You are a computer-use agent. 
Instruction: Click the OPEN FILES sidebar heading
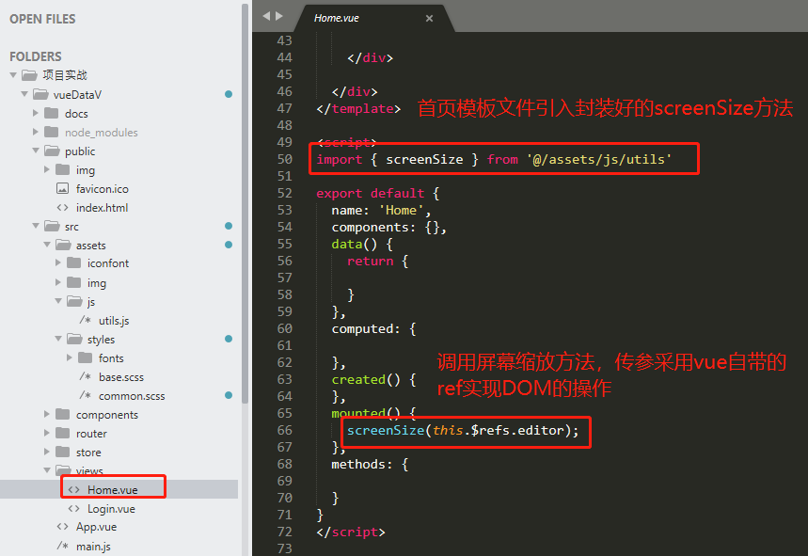(42, 19)
